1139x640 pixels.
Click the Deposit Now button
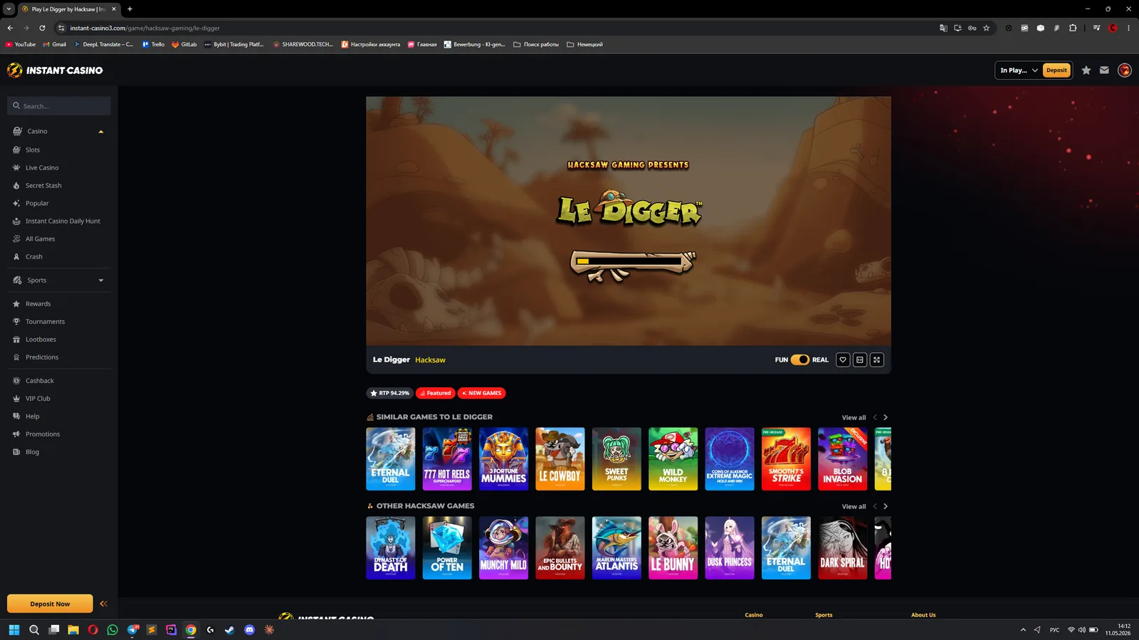(x=50, y=604)
